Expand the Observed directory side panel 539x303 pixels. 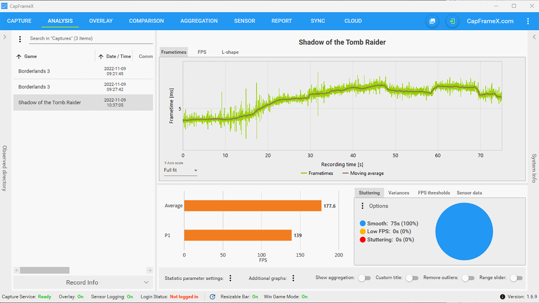4,37
